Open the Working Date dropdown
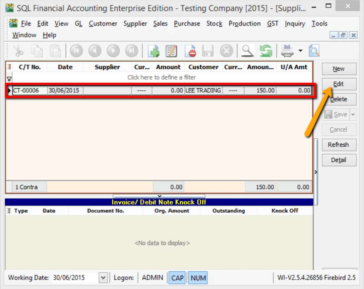The width and height of the screenshot is (364, 289). (x=103, y=278)
